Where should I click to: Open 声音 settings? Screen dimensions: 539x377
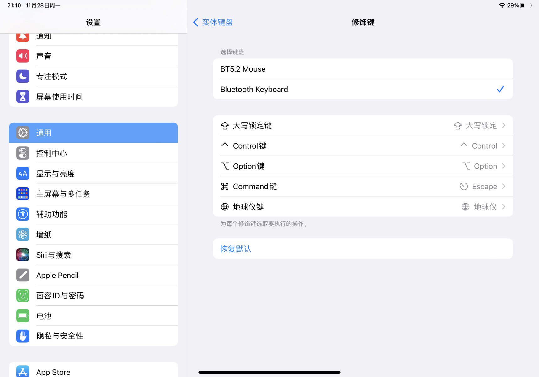(x=93, y=56)
